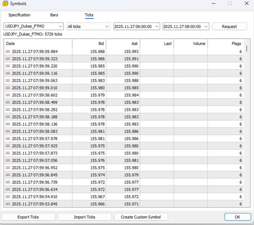
Task: Select ask value 155.985
Action: point(132,88)
